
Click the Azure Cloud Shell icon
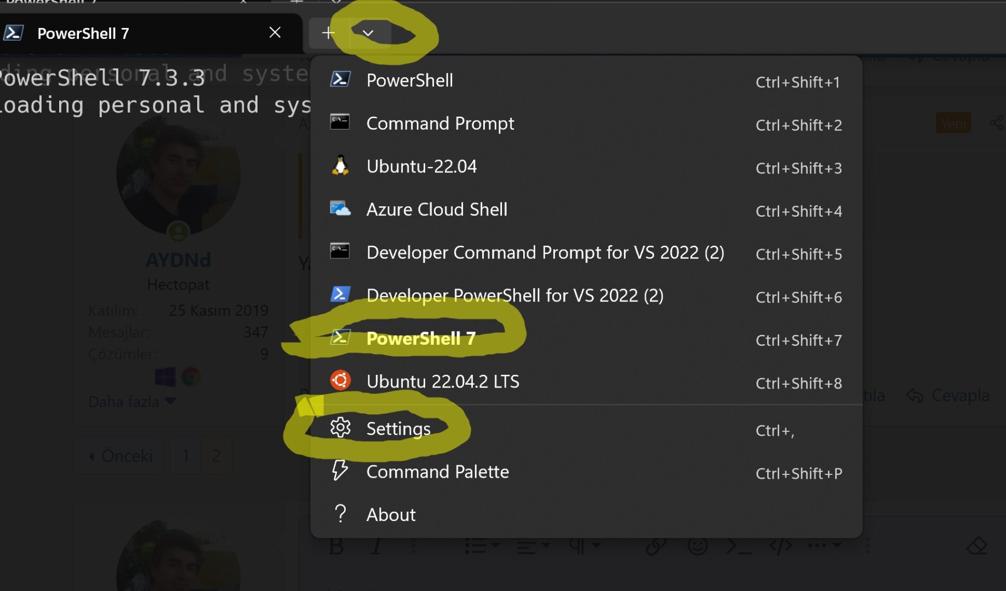click(340, 208)
